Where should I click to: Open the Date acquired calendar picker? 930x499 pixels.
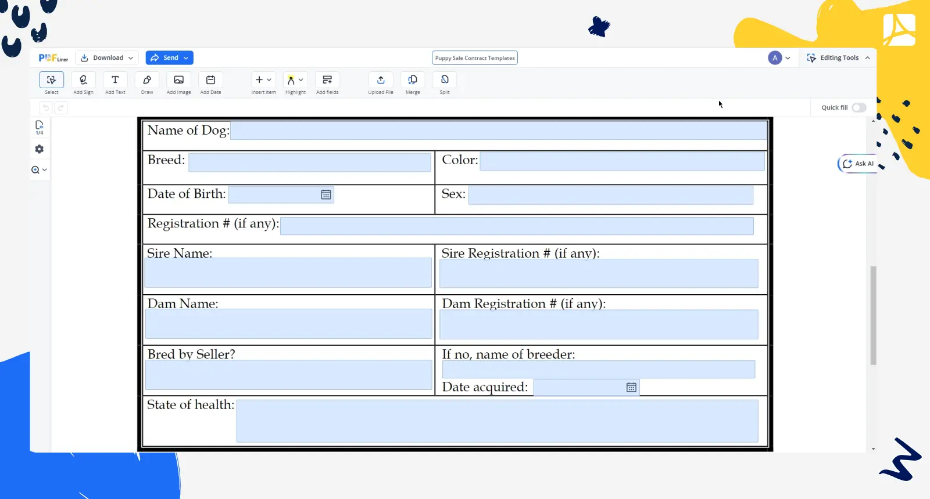(631, 388)
